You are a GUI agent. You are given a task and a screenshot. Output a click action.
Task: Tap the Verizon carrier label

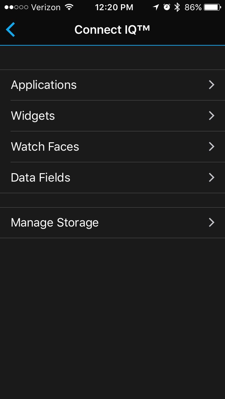click(x=46, y=7)
